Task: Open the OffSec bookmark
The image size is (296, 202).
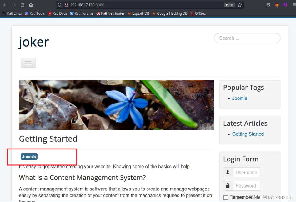Action: [x=198, y=13]
